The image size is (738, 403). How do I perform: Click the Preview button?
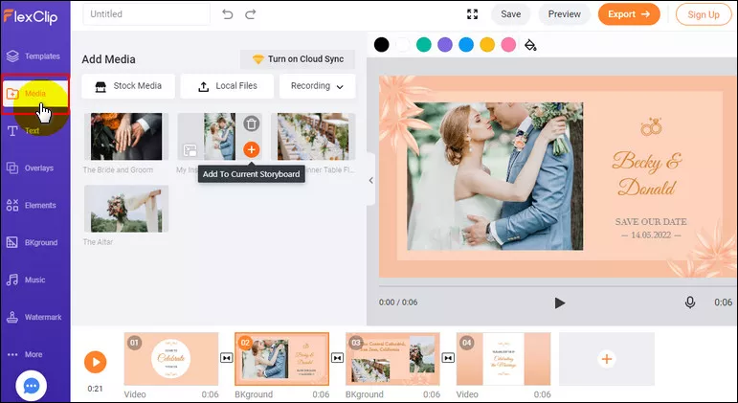point(564,14)
